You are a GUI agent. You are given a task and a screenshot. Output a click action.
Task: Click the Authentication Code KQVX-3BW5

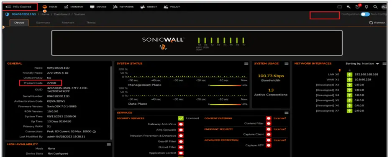tap(56, 101)
